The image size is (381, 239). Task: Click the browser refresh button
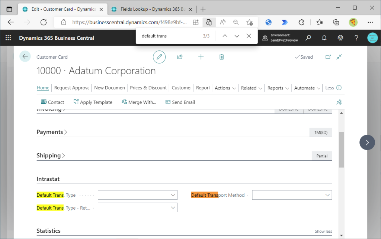(x=44, y=22)
